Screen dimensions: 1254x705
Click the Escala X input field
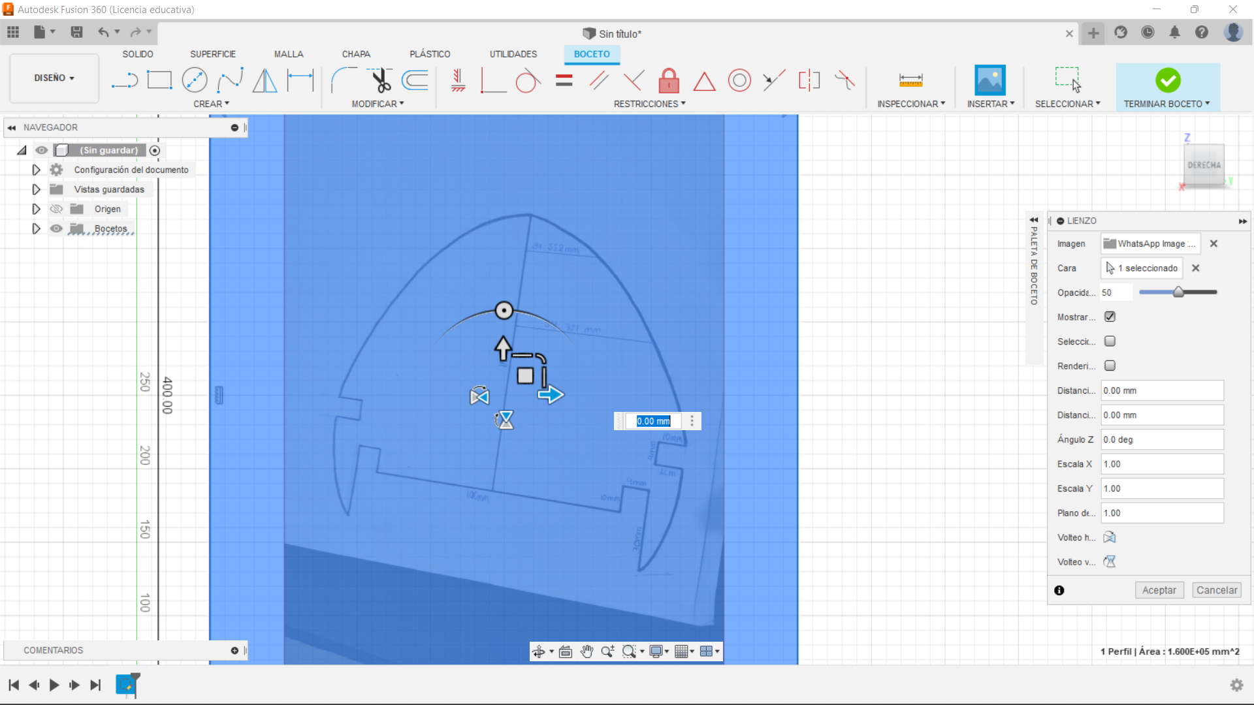click(1162, 464)
